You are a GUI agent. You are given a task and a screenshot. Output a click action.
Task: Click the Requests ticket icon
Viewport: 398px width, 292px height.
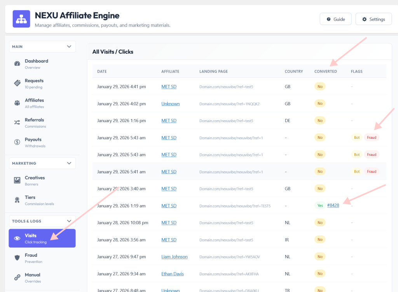[17, 83]
